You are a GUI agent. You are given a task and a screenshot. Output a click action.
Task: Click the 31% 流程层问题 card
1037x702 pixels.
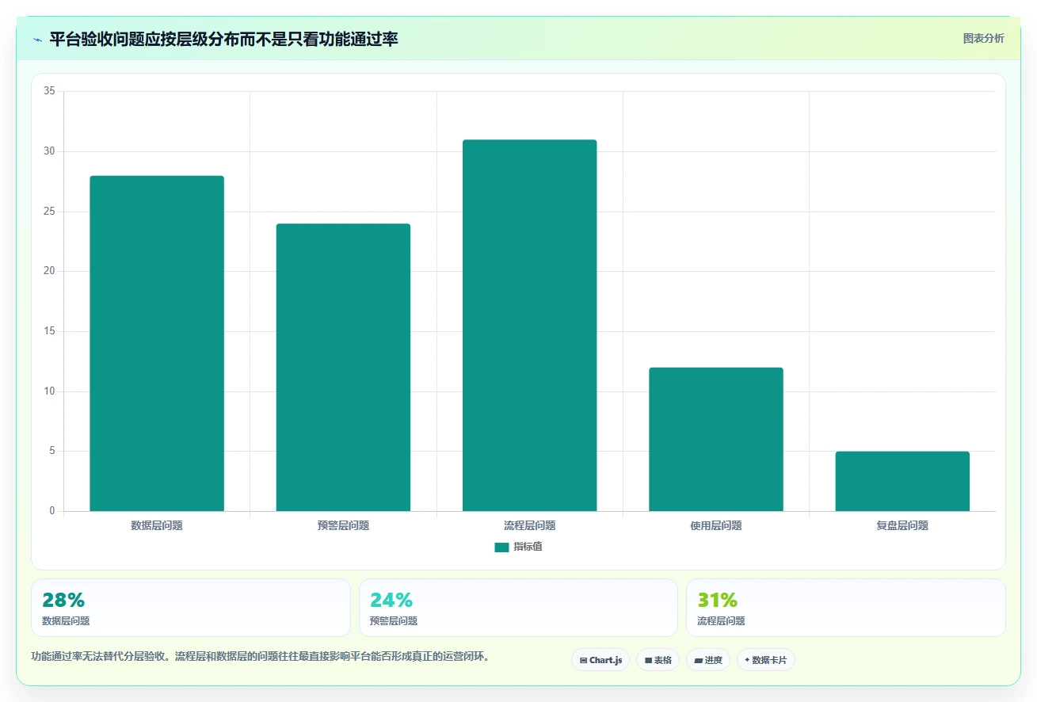click(846, 608)
